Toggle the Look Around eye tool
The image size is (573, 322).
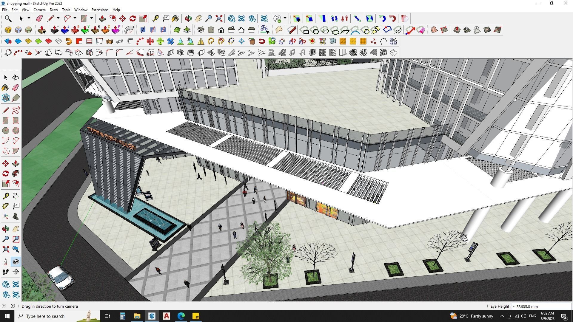[16, 262]
